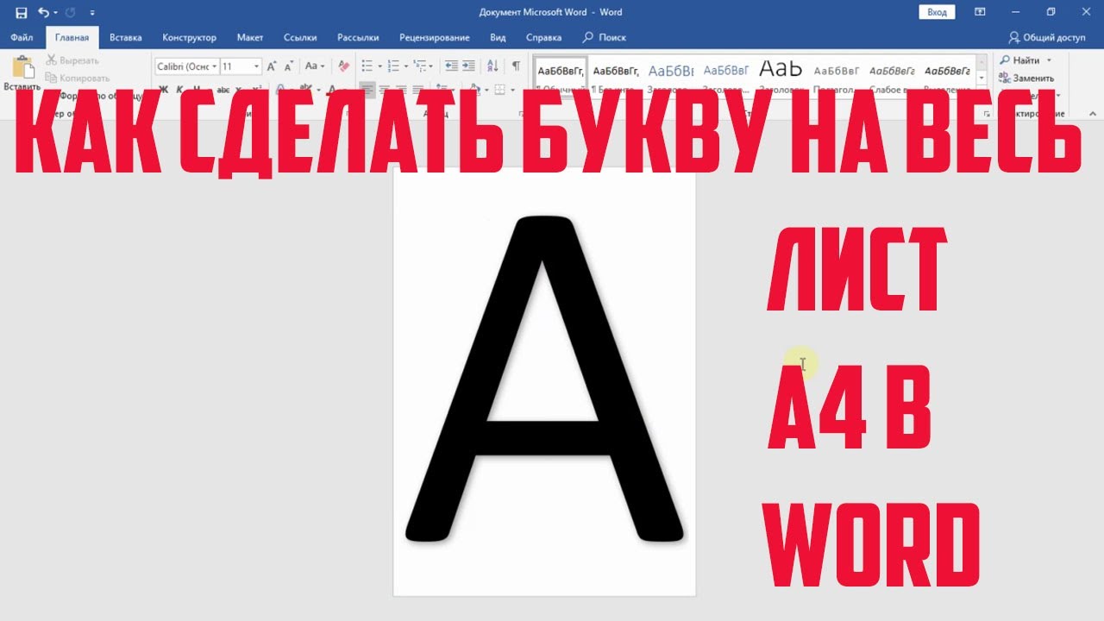Click the Decrease Indent icon
The width and height of the screenshot is (1104, 621).
point(451,66)
